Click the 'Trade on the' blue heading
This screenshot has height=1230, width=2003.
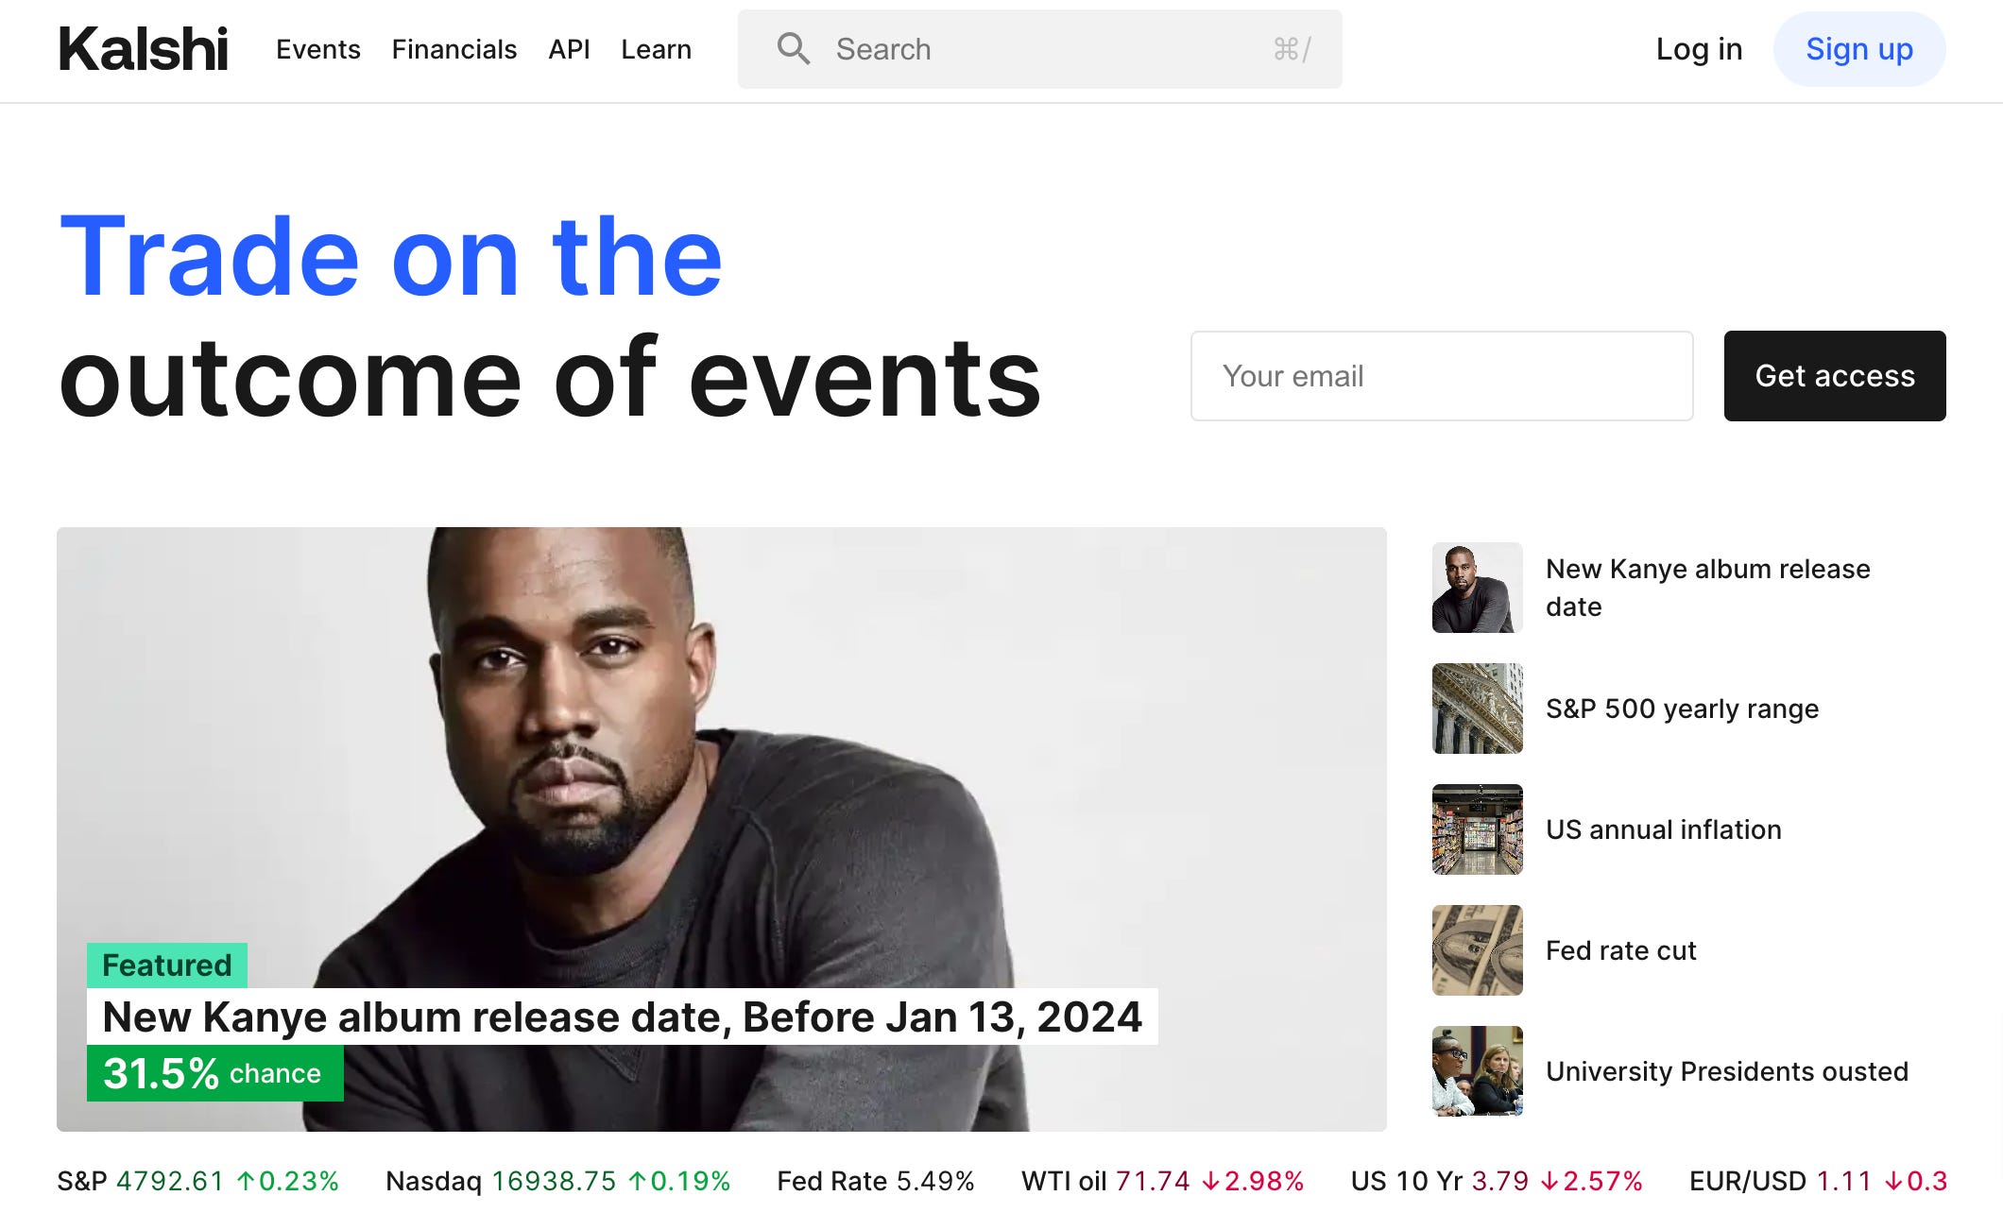pos(391,257)
